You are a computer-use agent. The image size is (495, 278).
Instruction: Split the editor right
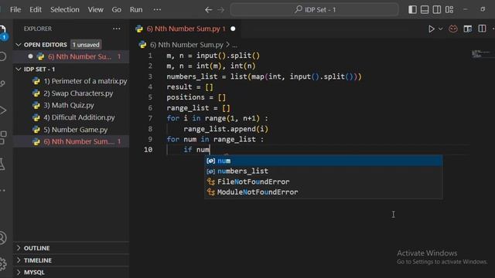(x=482, y=29)
